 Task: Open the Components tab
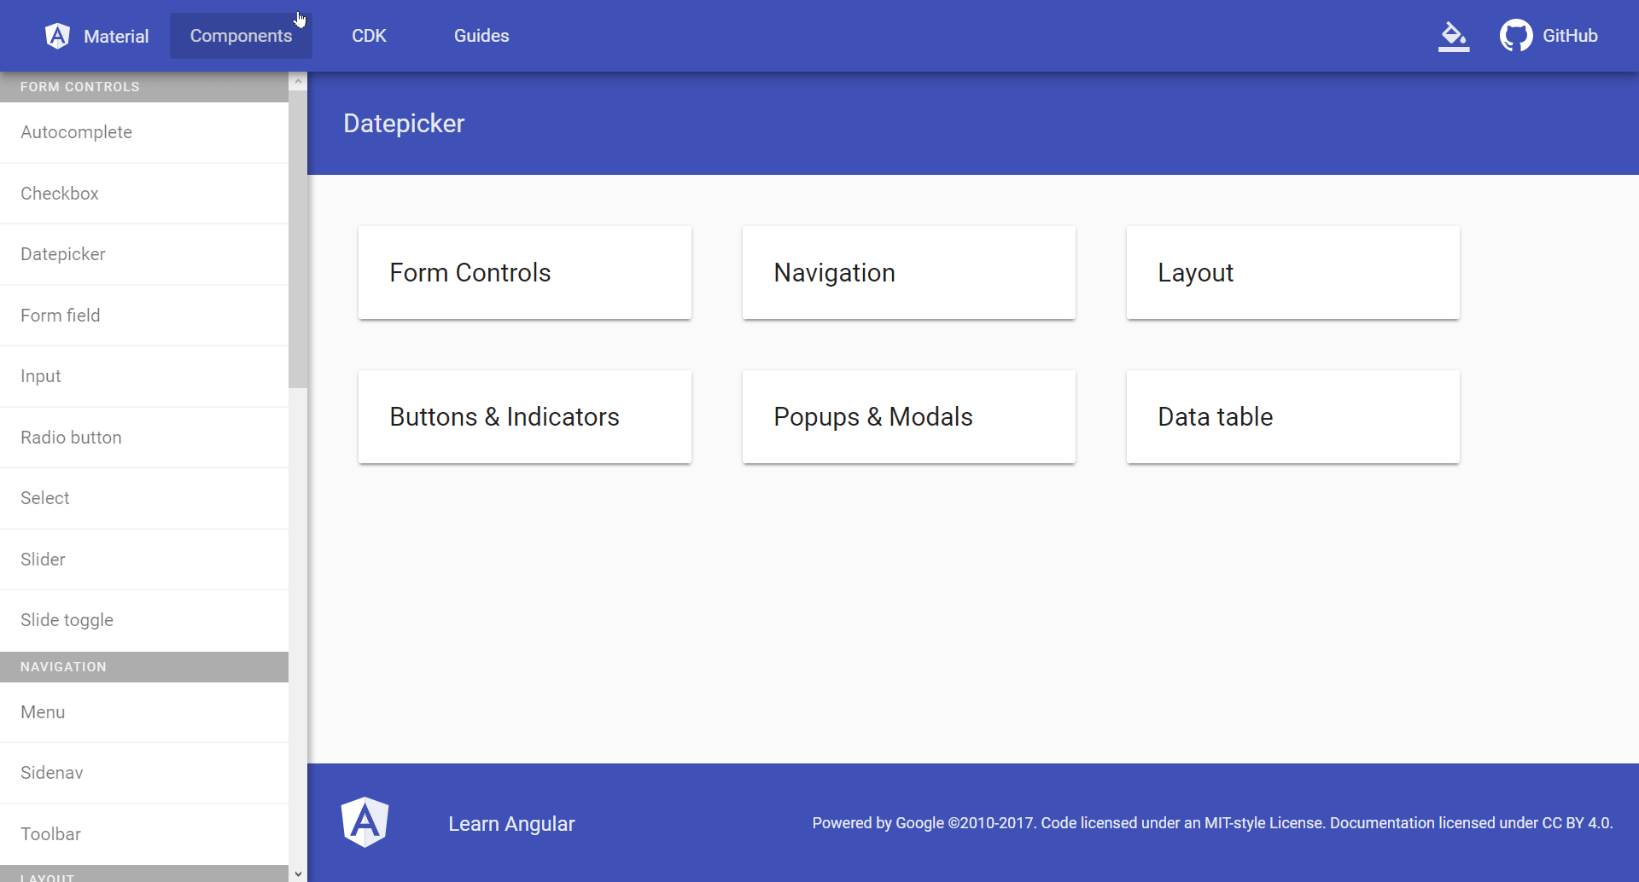point(241,36)
